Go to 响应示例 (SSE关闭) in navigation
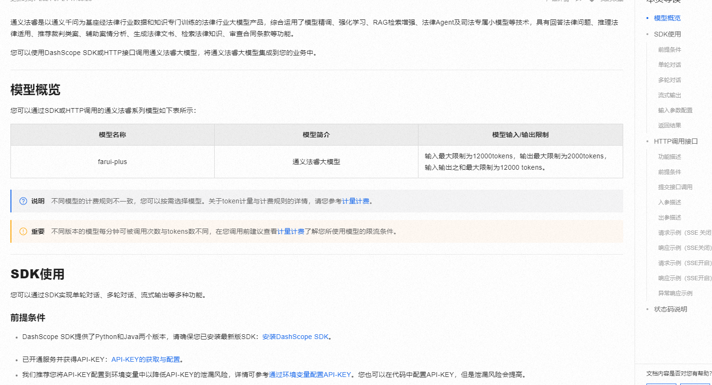This screenshot has width=712, height=385. tap(685, 247)
